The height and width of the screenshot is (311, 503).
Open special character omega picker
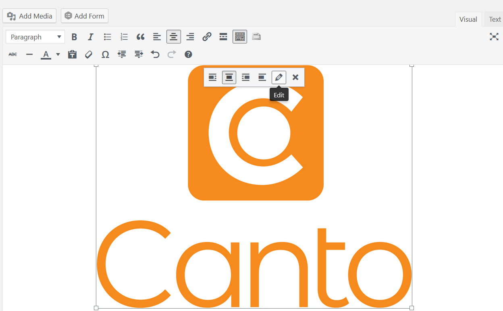(x=105, y=54)
